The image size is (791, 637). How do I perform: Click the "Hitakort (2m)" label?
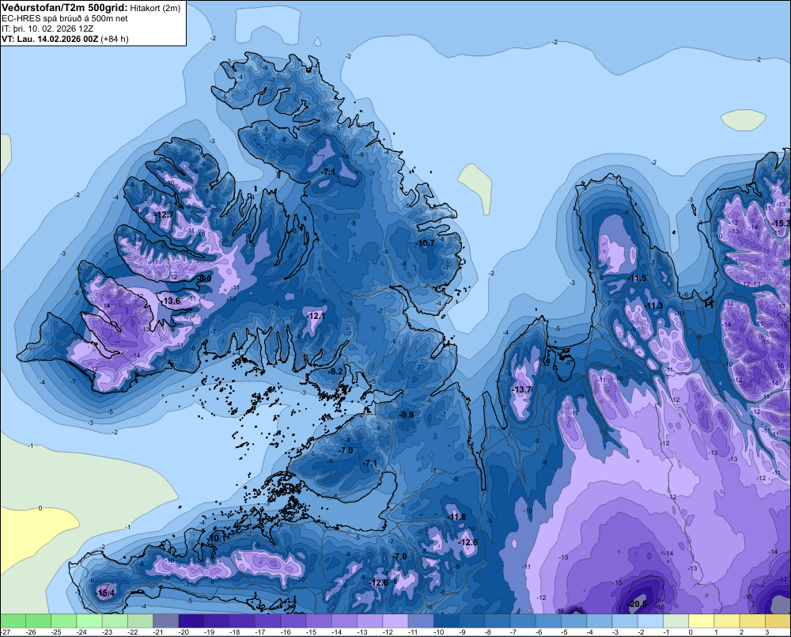155,8
